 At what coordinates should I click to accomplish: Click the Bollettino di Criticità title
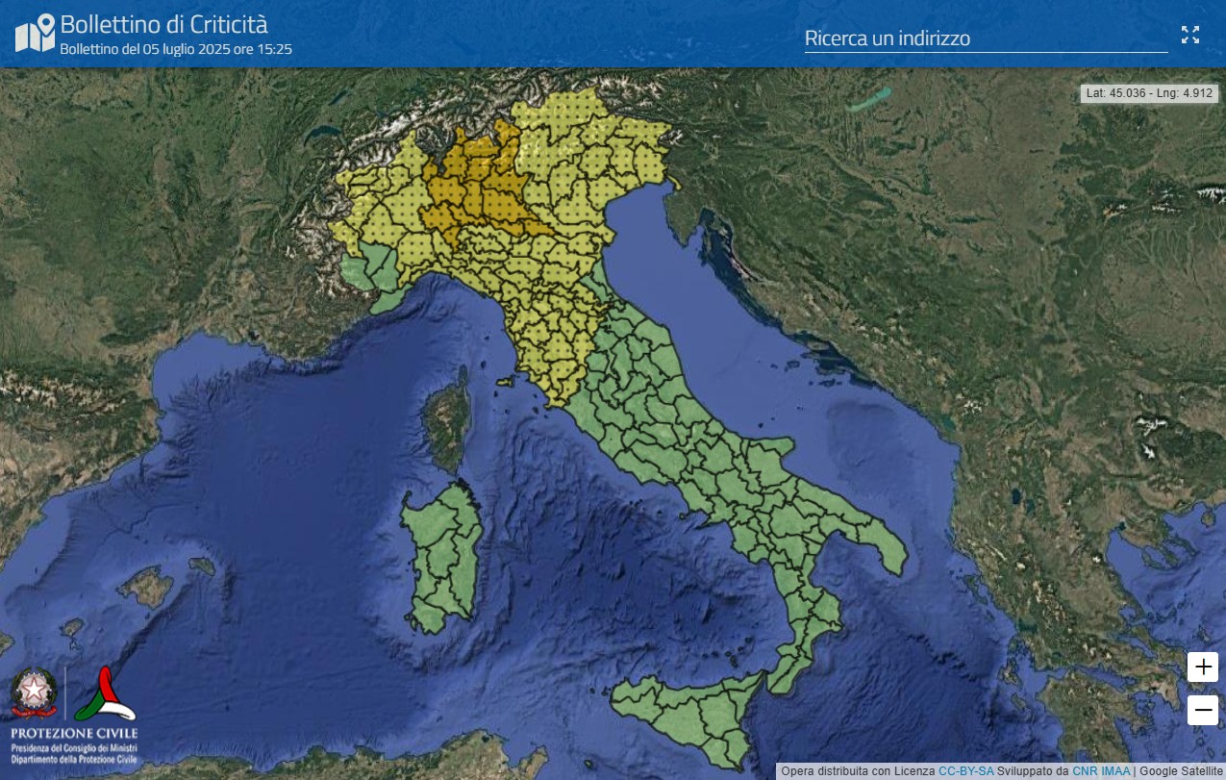(163, 23)
